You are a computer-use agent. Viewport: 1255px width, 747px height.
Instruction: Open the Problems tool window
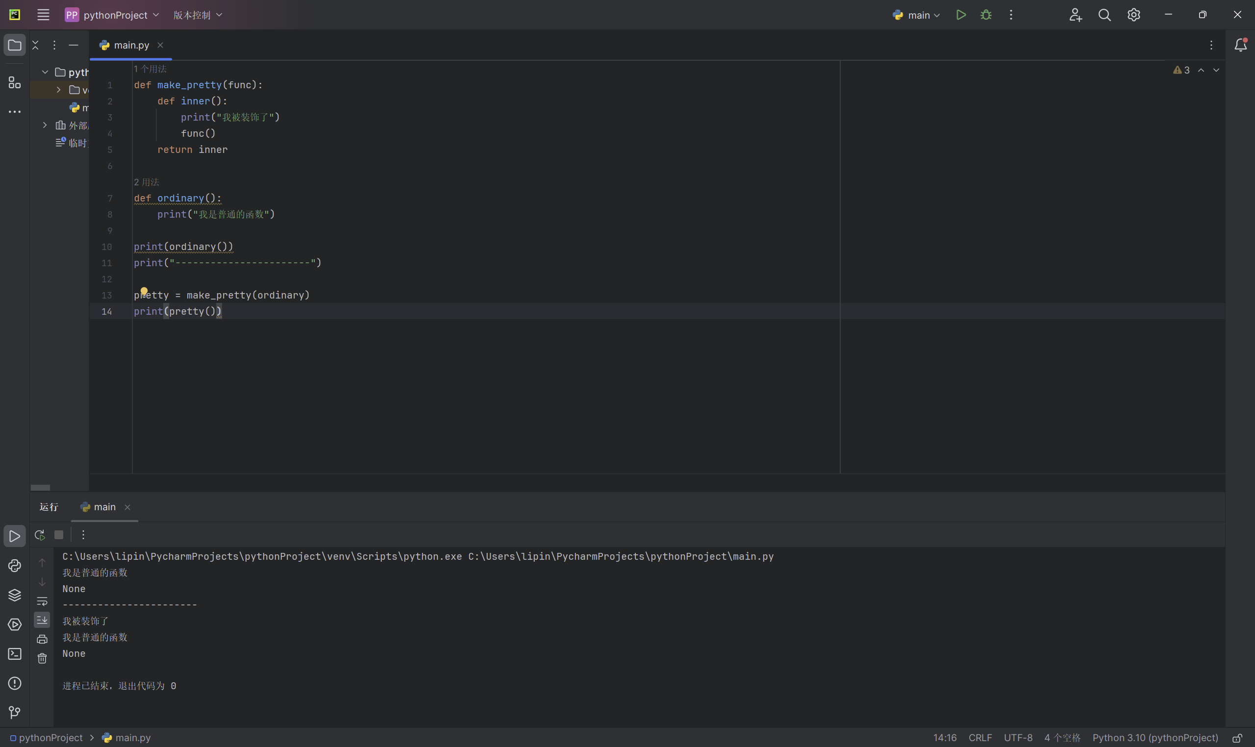[x=15, y=683]
